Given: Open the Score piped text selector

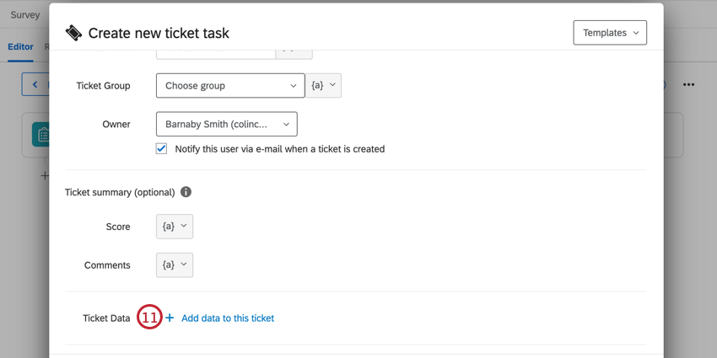Looking at the screenshot, I should point(175,227).
